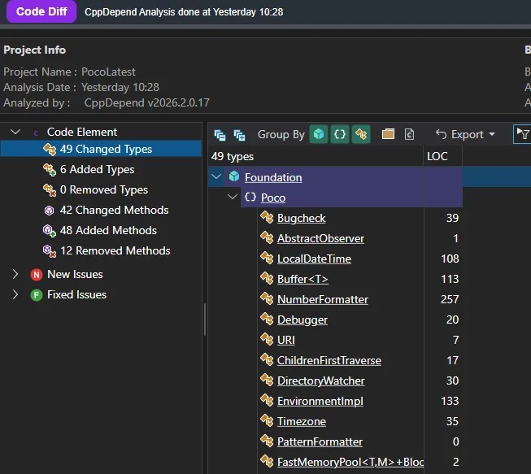
Task: Open the Poco namespace link
Action: tap(273, 198)
